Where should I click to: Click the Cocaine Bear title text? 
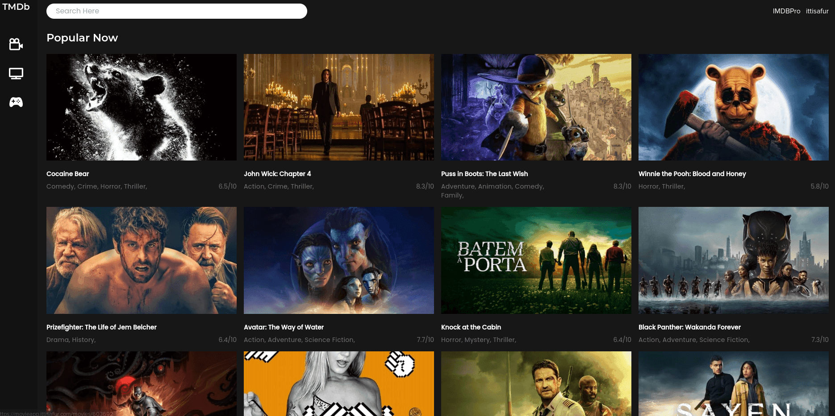pos(68,174)
